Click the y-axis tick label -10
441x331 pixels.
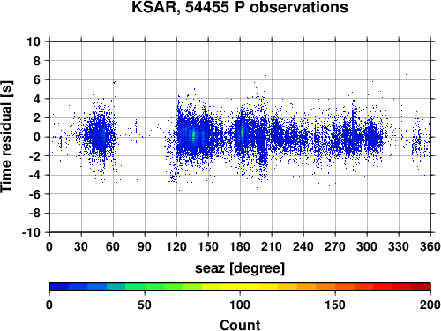pos(31,232)
